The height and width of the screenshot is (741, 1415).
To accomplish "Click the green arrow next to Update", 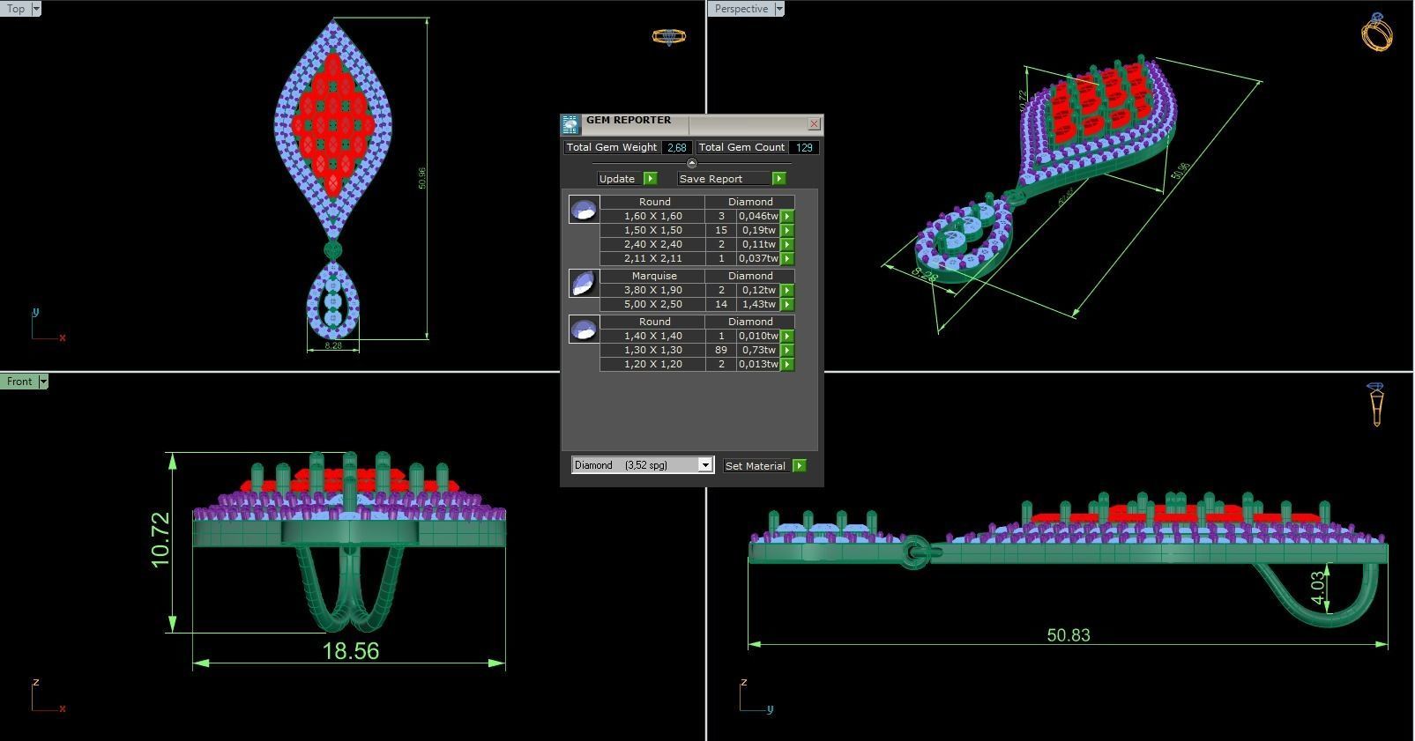I will 651,179.
